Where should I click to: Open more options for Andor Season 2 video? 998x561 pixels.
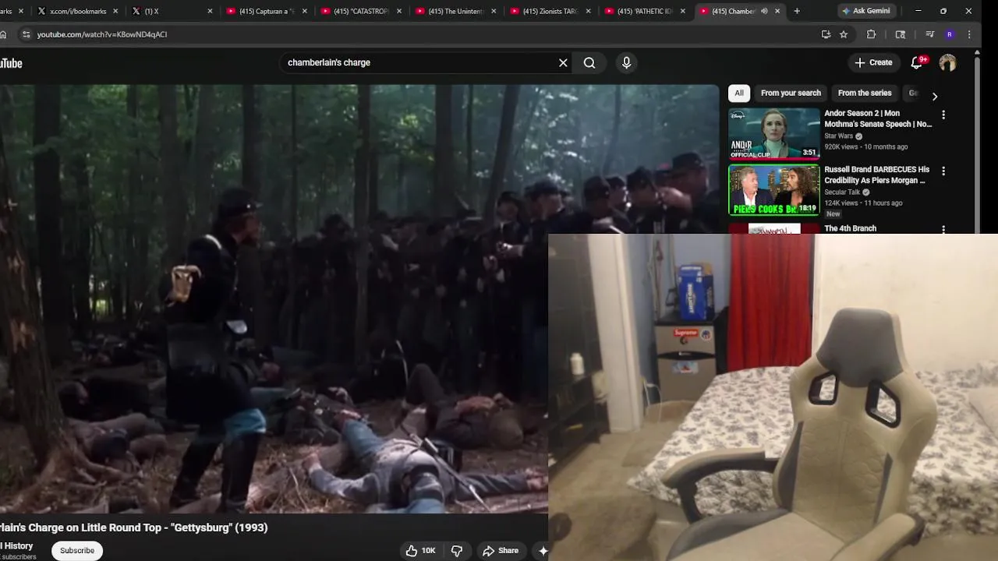[943, 115]
